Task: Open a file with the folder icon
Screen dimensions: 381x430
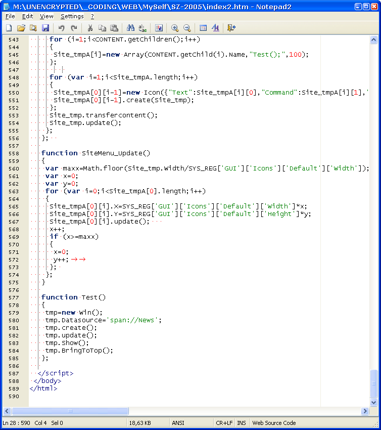Action: click(21, 28)
